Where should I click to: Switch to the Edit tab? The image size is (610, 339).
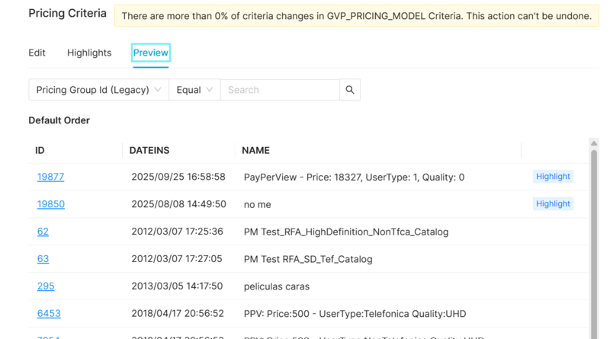pos(37,53)
